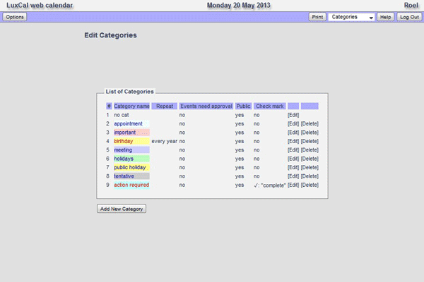This screenshot has width=424, height=282.
Task: Delete the birthday category
Action: [x=310, y=141]
